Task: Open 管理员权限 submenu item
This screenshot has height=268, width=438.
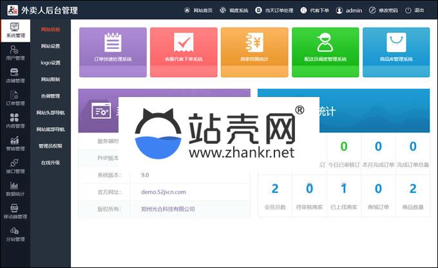Action: [x=50, y=147]
